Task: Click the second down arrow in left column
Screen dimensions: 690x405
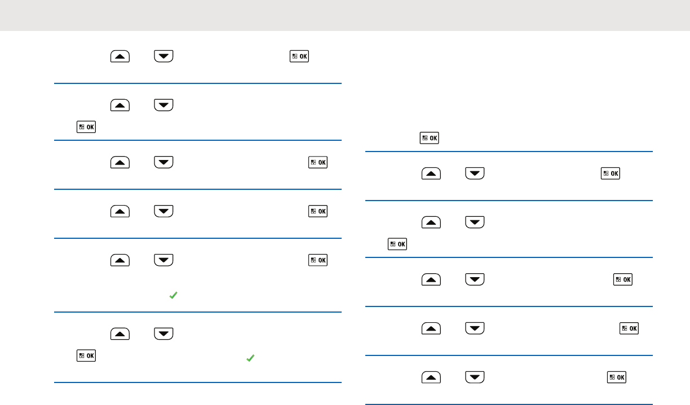Action: coord(163,105)
